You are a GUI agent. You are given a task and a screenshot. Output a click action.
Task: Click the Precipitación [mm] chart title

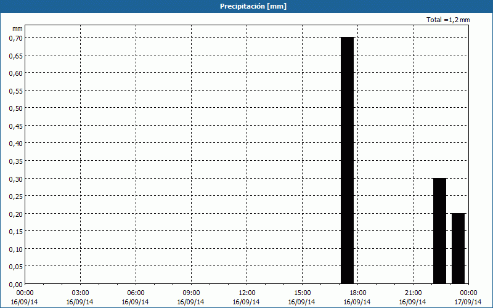[x=253, y=6]
